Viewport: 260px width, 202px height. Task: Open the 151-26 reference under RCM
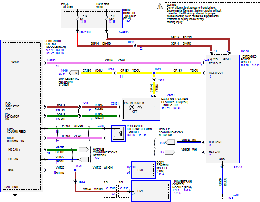click(60, 53)
